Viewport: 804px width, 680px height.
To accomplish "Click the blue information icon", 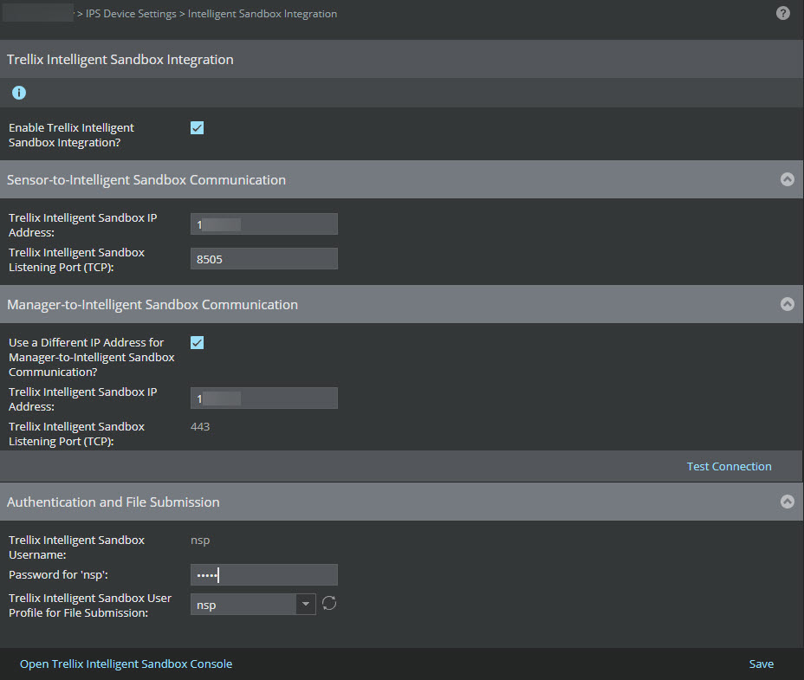I will click(x=19, y=93).
